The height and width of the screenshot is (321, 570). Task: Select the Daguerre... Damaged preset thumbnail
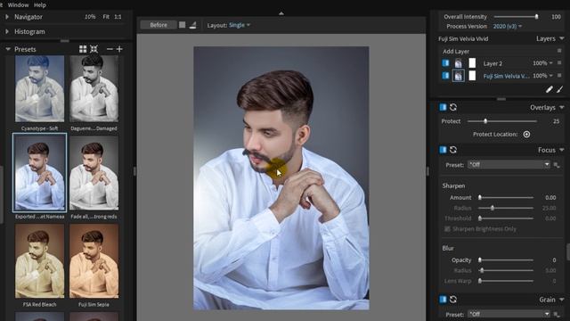coord(94,89)
